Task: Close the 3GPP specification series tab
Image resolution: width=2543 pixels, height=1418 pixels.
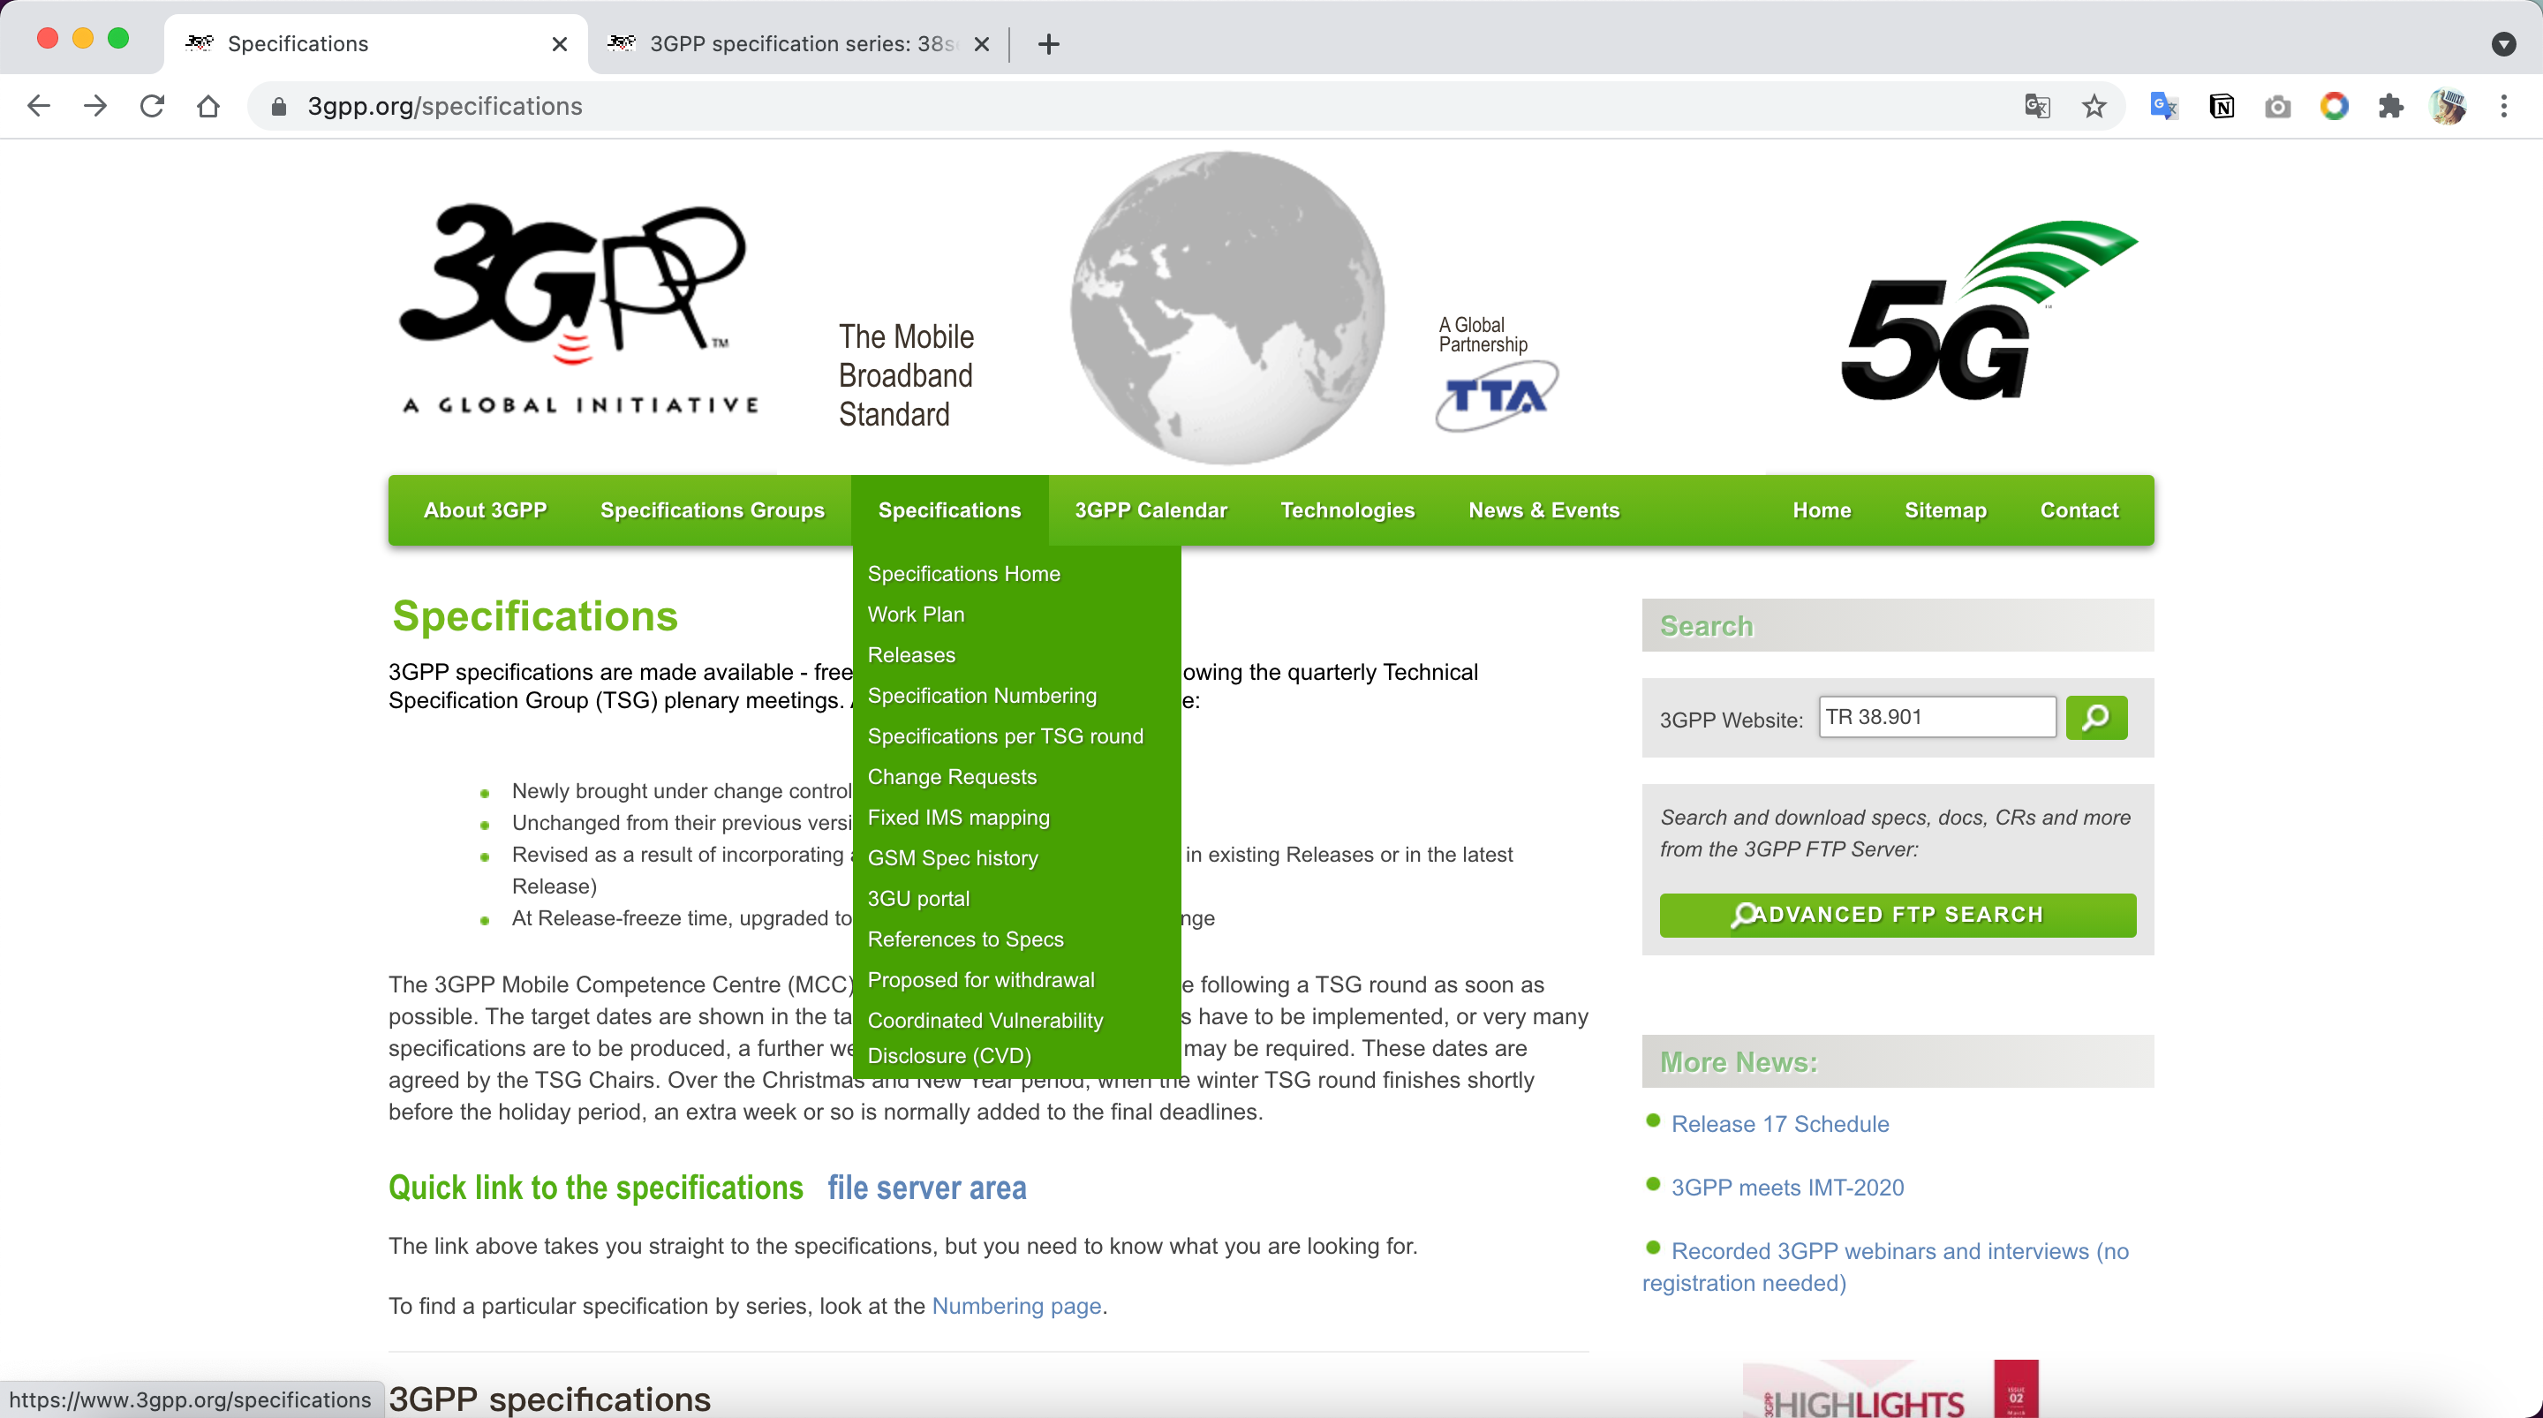Action: tap(981, 43)
